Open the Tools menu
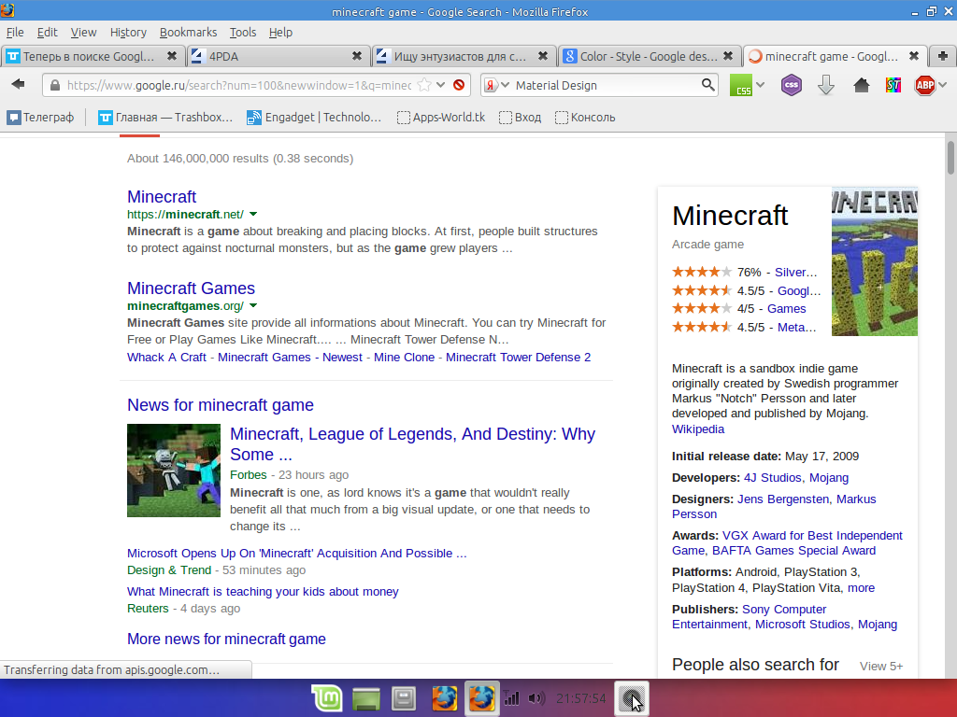Image resolution: width=957 pixels, height=717 pixels. pyautogui.click(x=243, y=33)
